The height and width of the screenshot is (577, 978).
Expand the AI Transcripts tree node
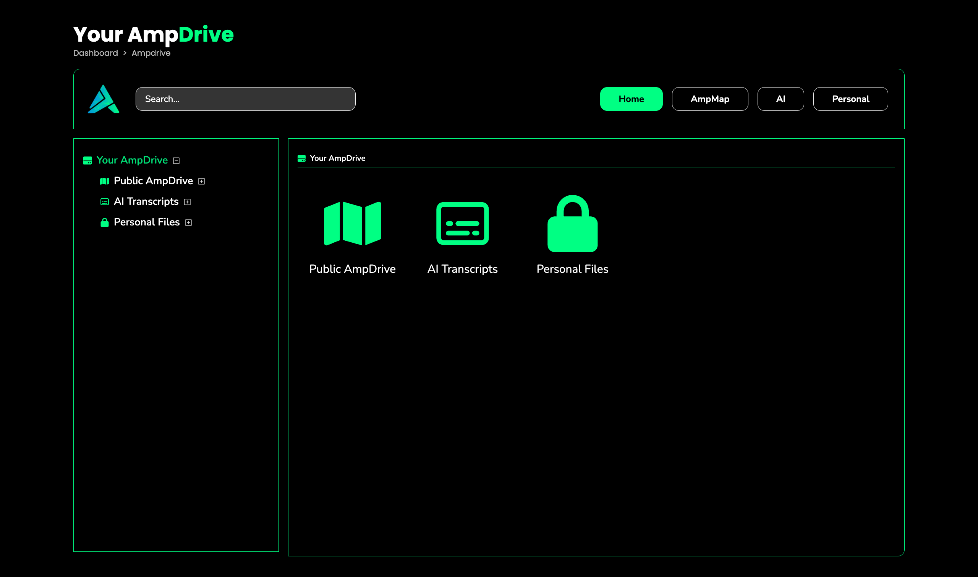coord(187,202)
